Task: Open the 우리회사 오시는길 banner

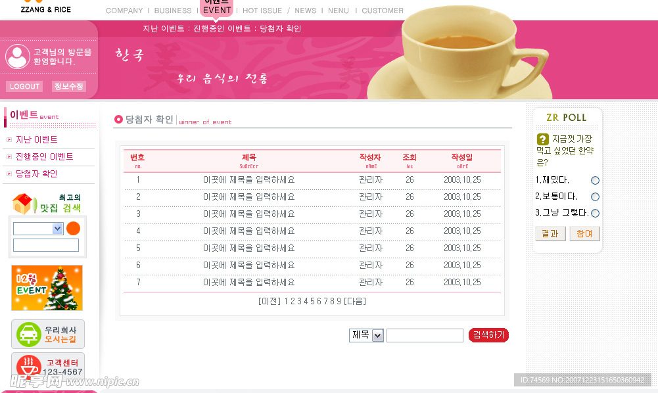Action: coord(48,335)
